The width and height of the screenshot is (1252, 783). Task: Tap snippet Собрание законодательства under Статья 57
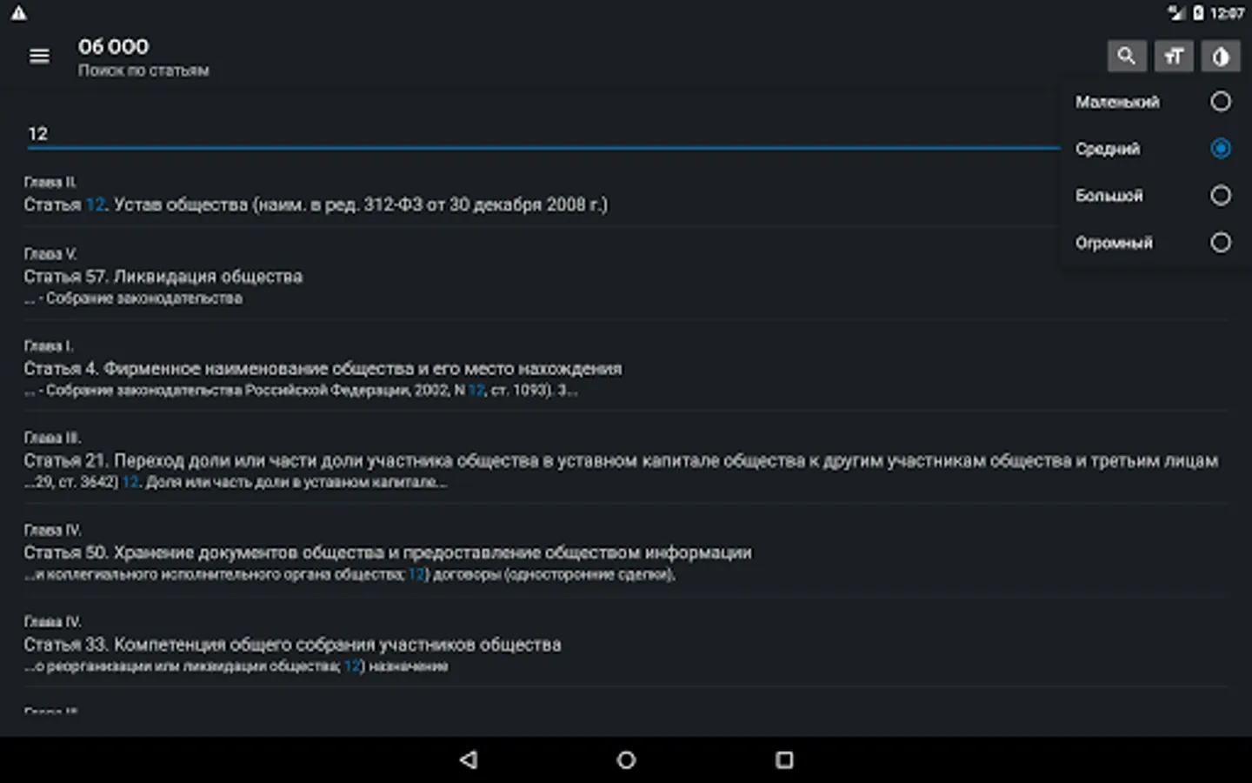click(133, 298)
